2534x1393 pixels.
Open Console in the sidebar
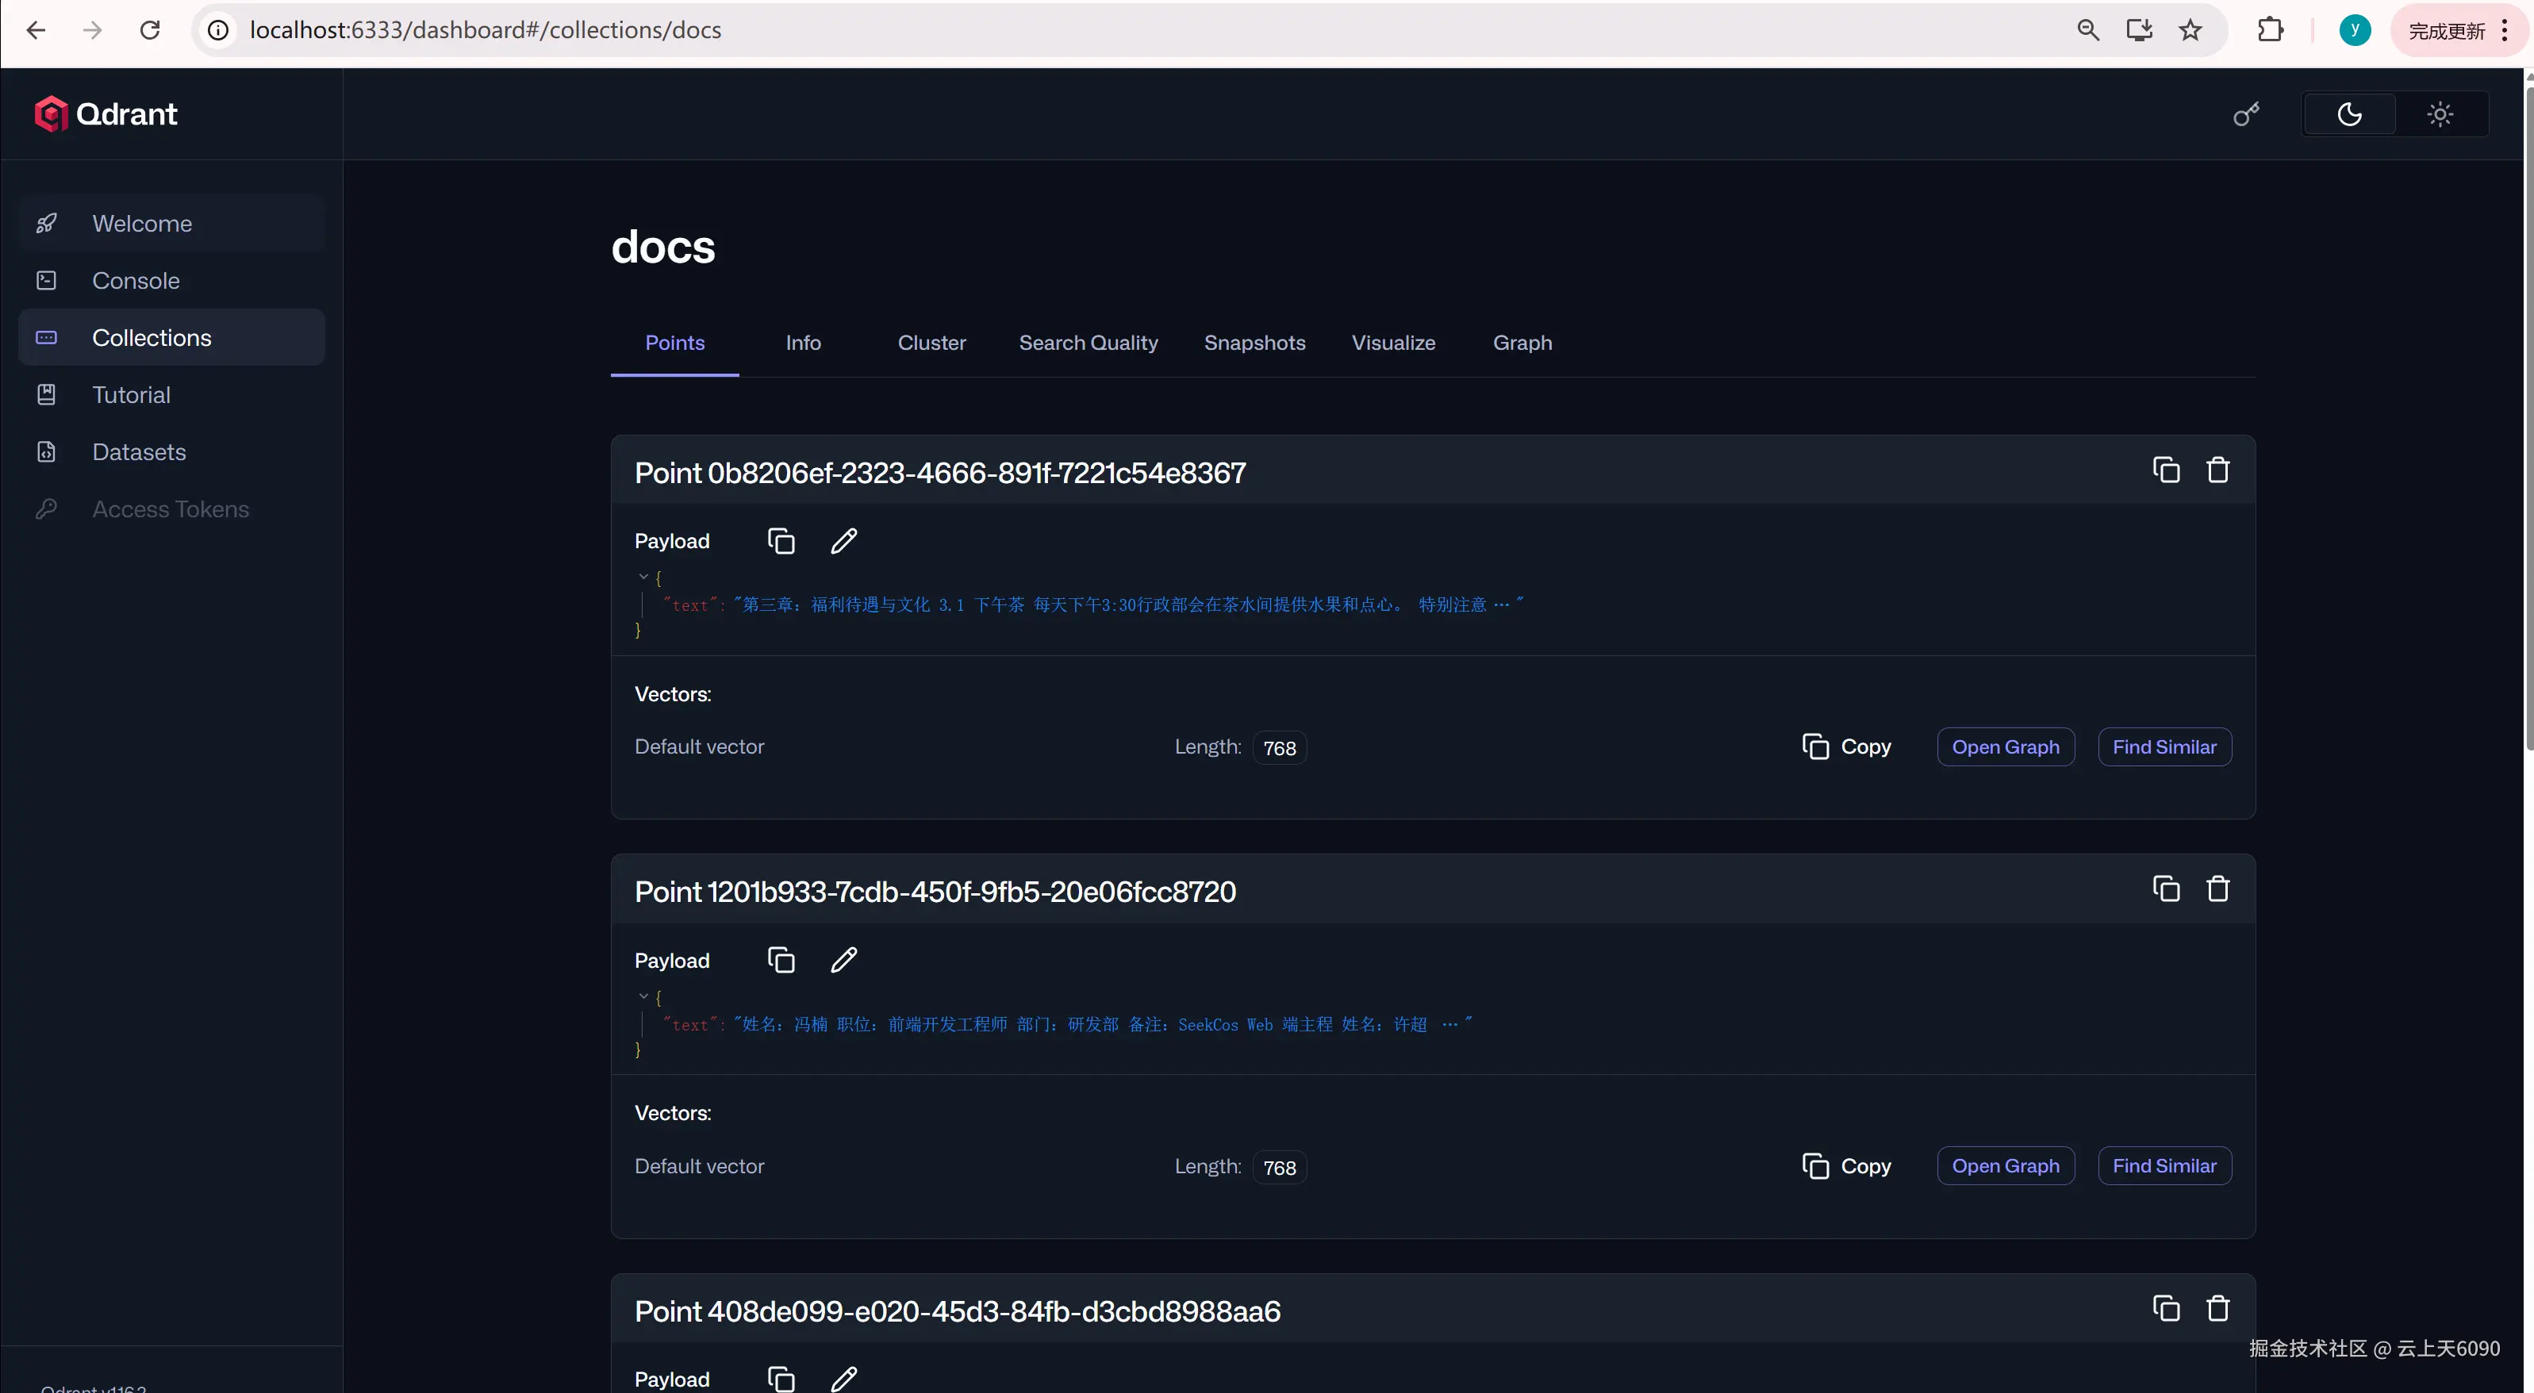[x=136, y=280]
